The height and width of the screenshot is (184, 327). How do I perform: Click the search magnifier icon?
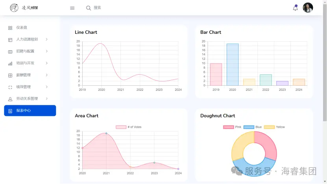pos(89,8)
